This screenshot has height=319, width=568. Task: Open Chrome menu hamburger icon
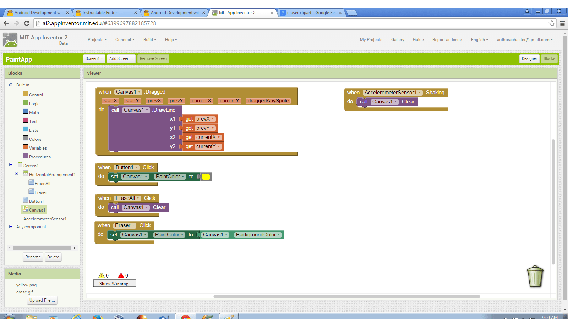[563, 23]
